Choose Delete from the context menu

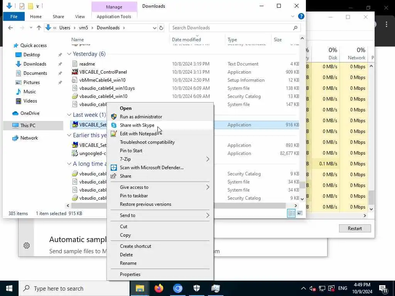pos(126,255)
